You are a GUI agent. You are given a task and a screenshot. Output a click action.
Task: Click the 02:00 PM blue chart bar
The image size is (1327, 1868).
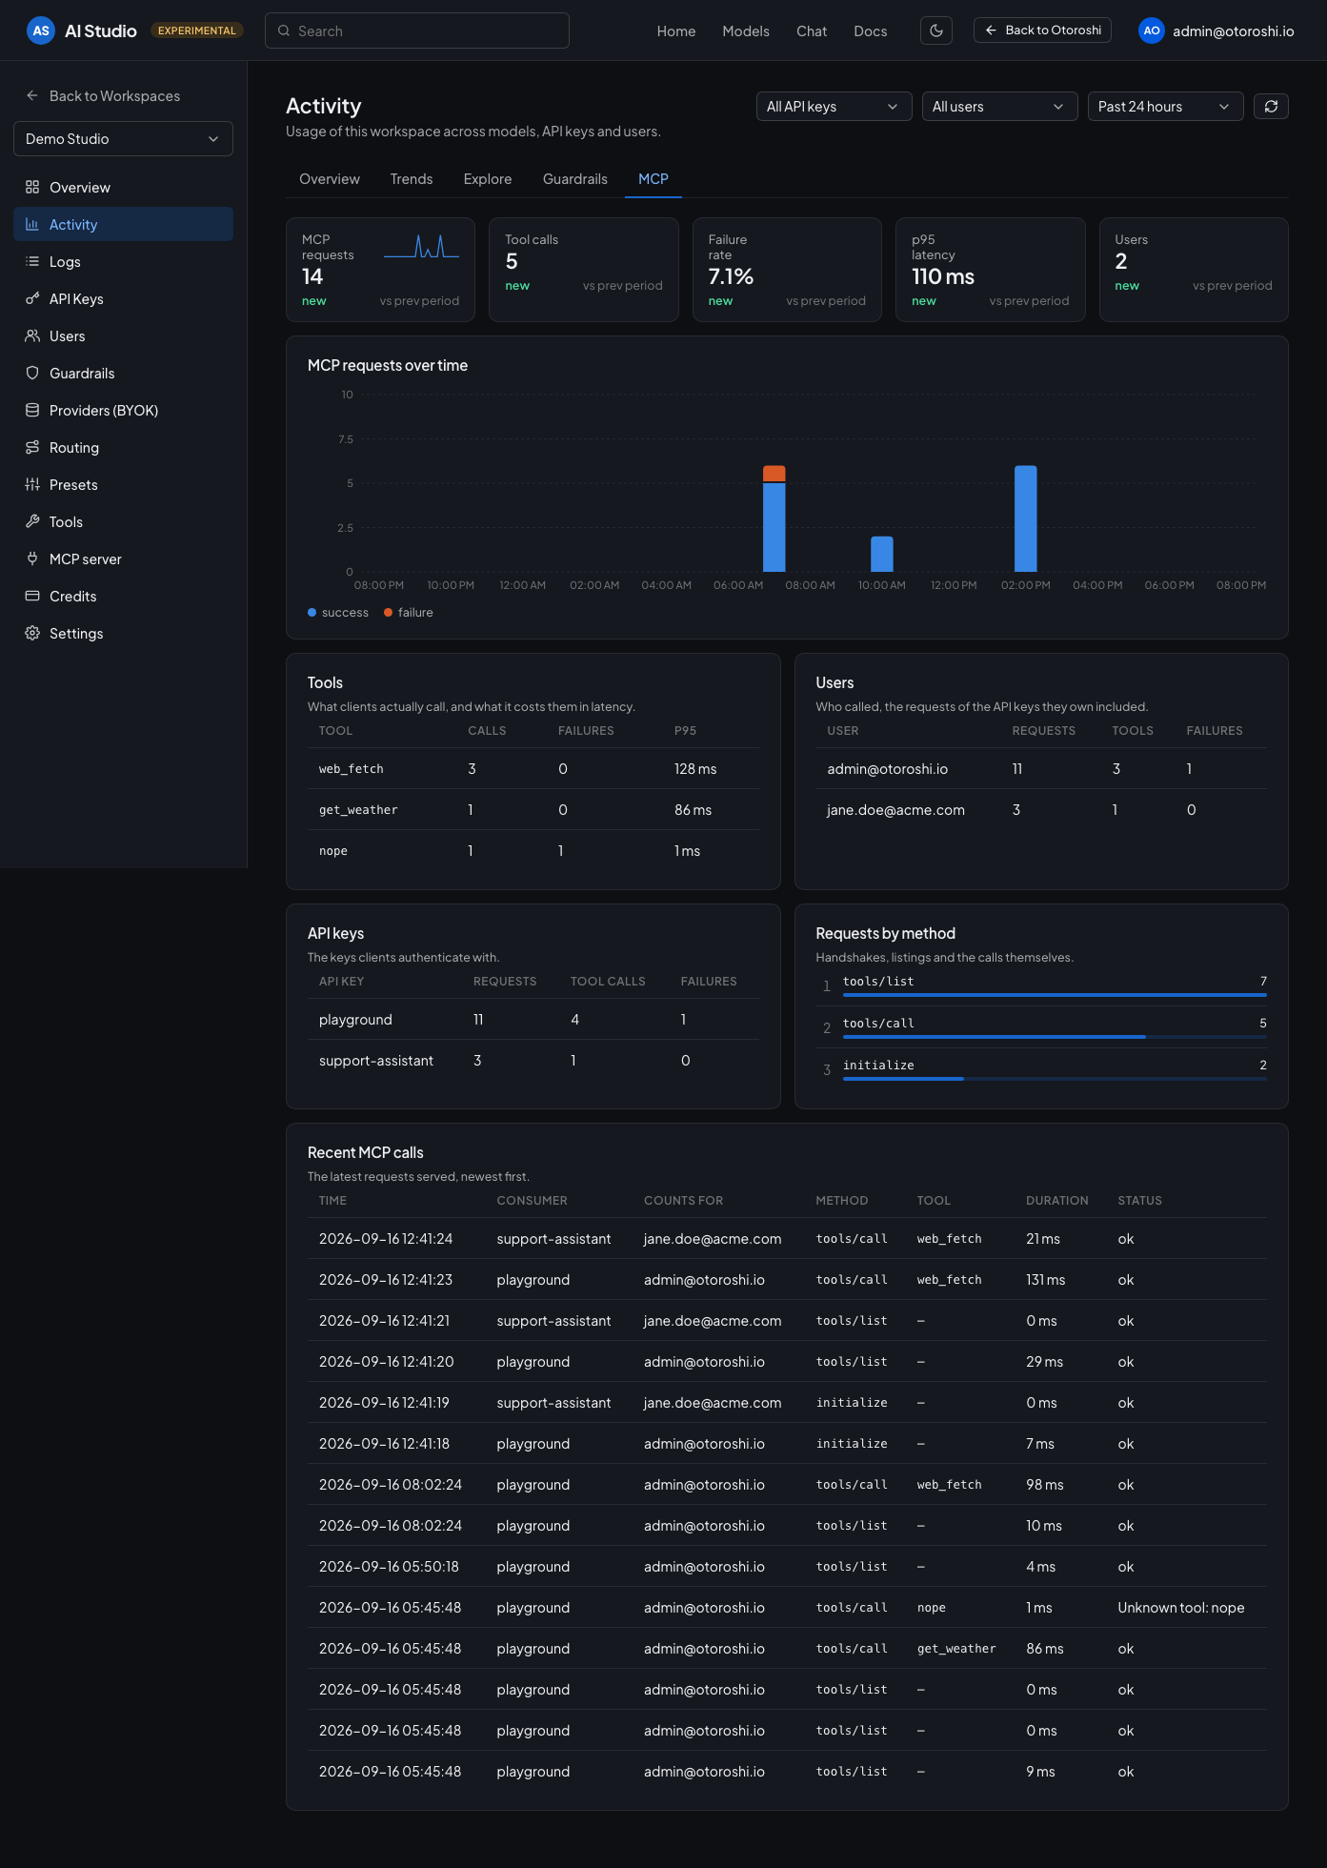pyautogui.click(x=1026, y=518)
